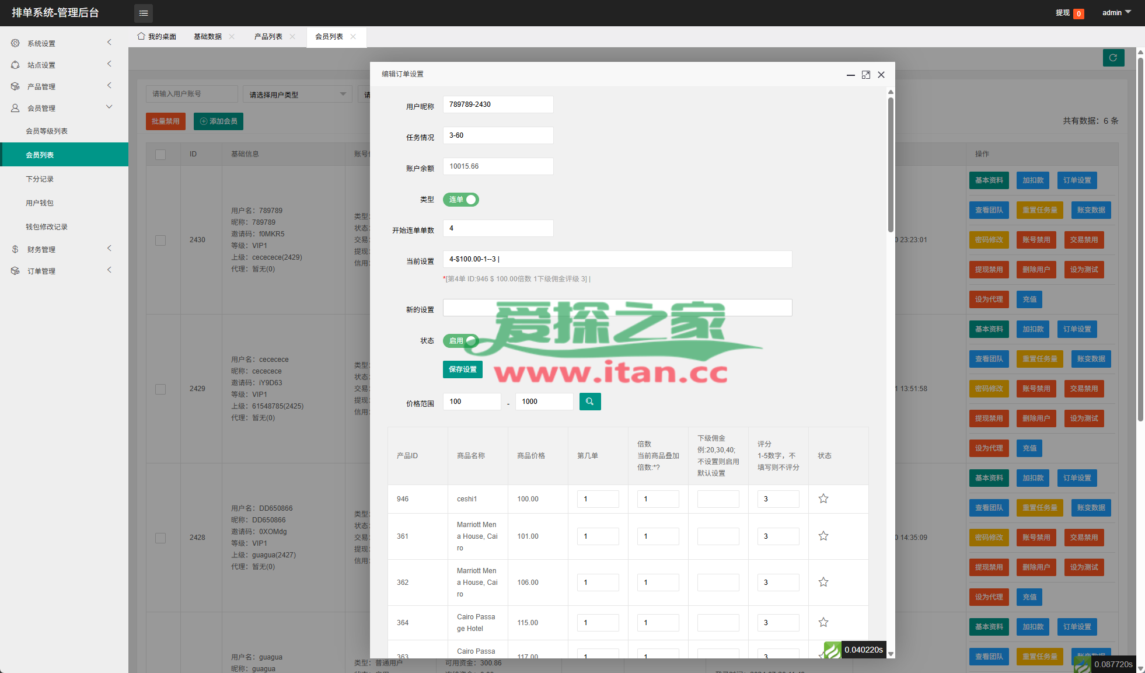Image resolution: width=1145 pixels, height=673 pixels.
Task: Click the price range search icon
Action: click(x=590, y=402)
